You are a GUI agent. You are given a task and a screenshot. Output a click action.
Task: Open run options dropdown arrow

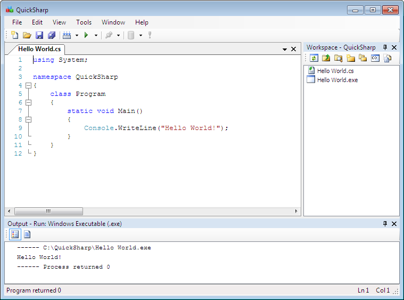[x=96, y=35]
